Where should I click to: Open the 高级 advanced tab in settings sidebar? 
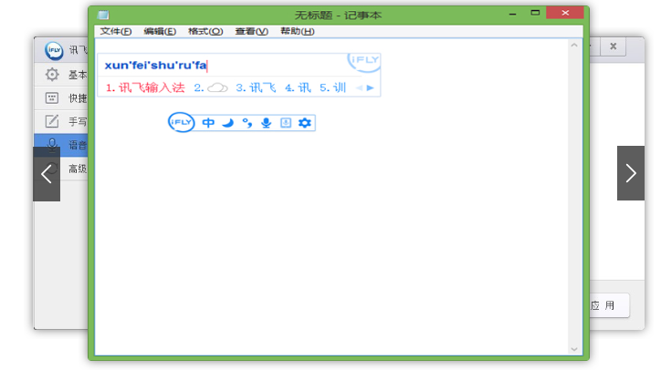(74, 169)
